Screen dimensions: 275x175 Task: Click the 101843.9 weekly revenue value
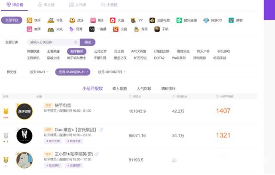coord(137,111)
